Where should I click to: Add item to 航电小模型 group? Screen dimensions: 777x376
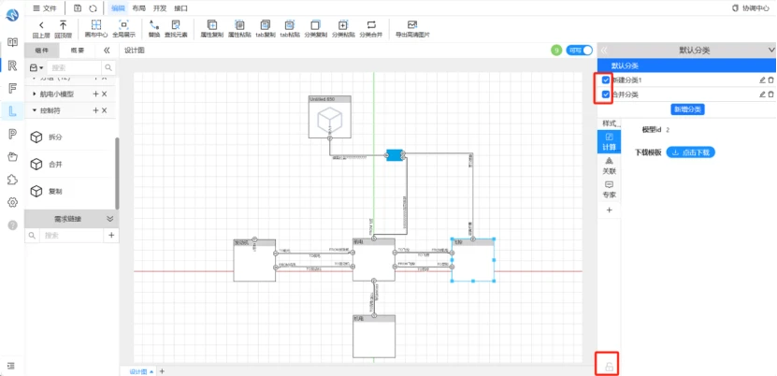coord(95,94)
